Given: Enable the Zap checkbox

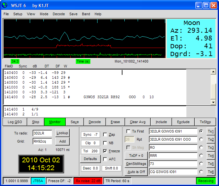Looking at the screenshot, I should click(x=105, y=135).
